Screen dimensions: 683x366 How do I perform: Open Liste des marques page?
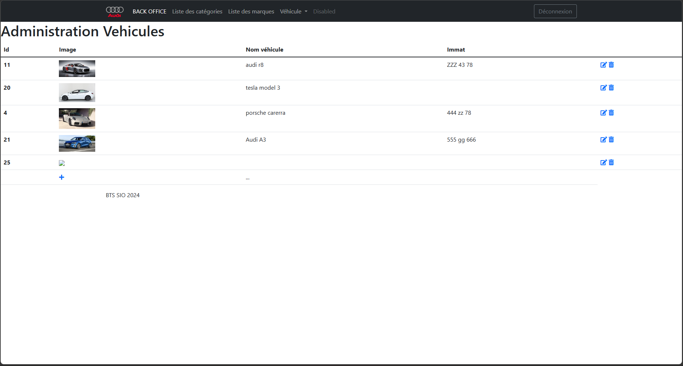(251, 12)
